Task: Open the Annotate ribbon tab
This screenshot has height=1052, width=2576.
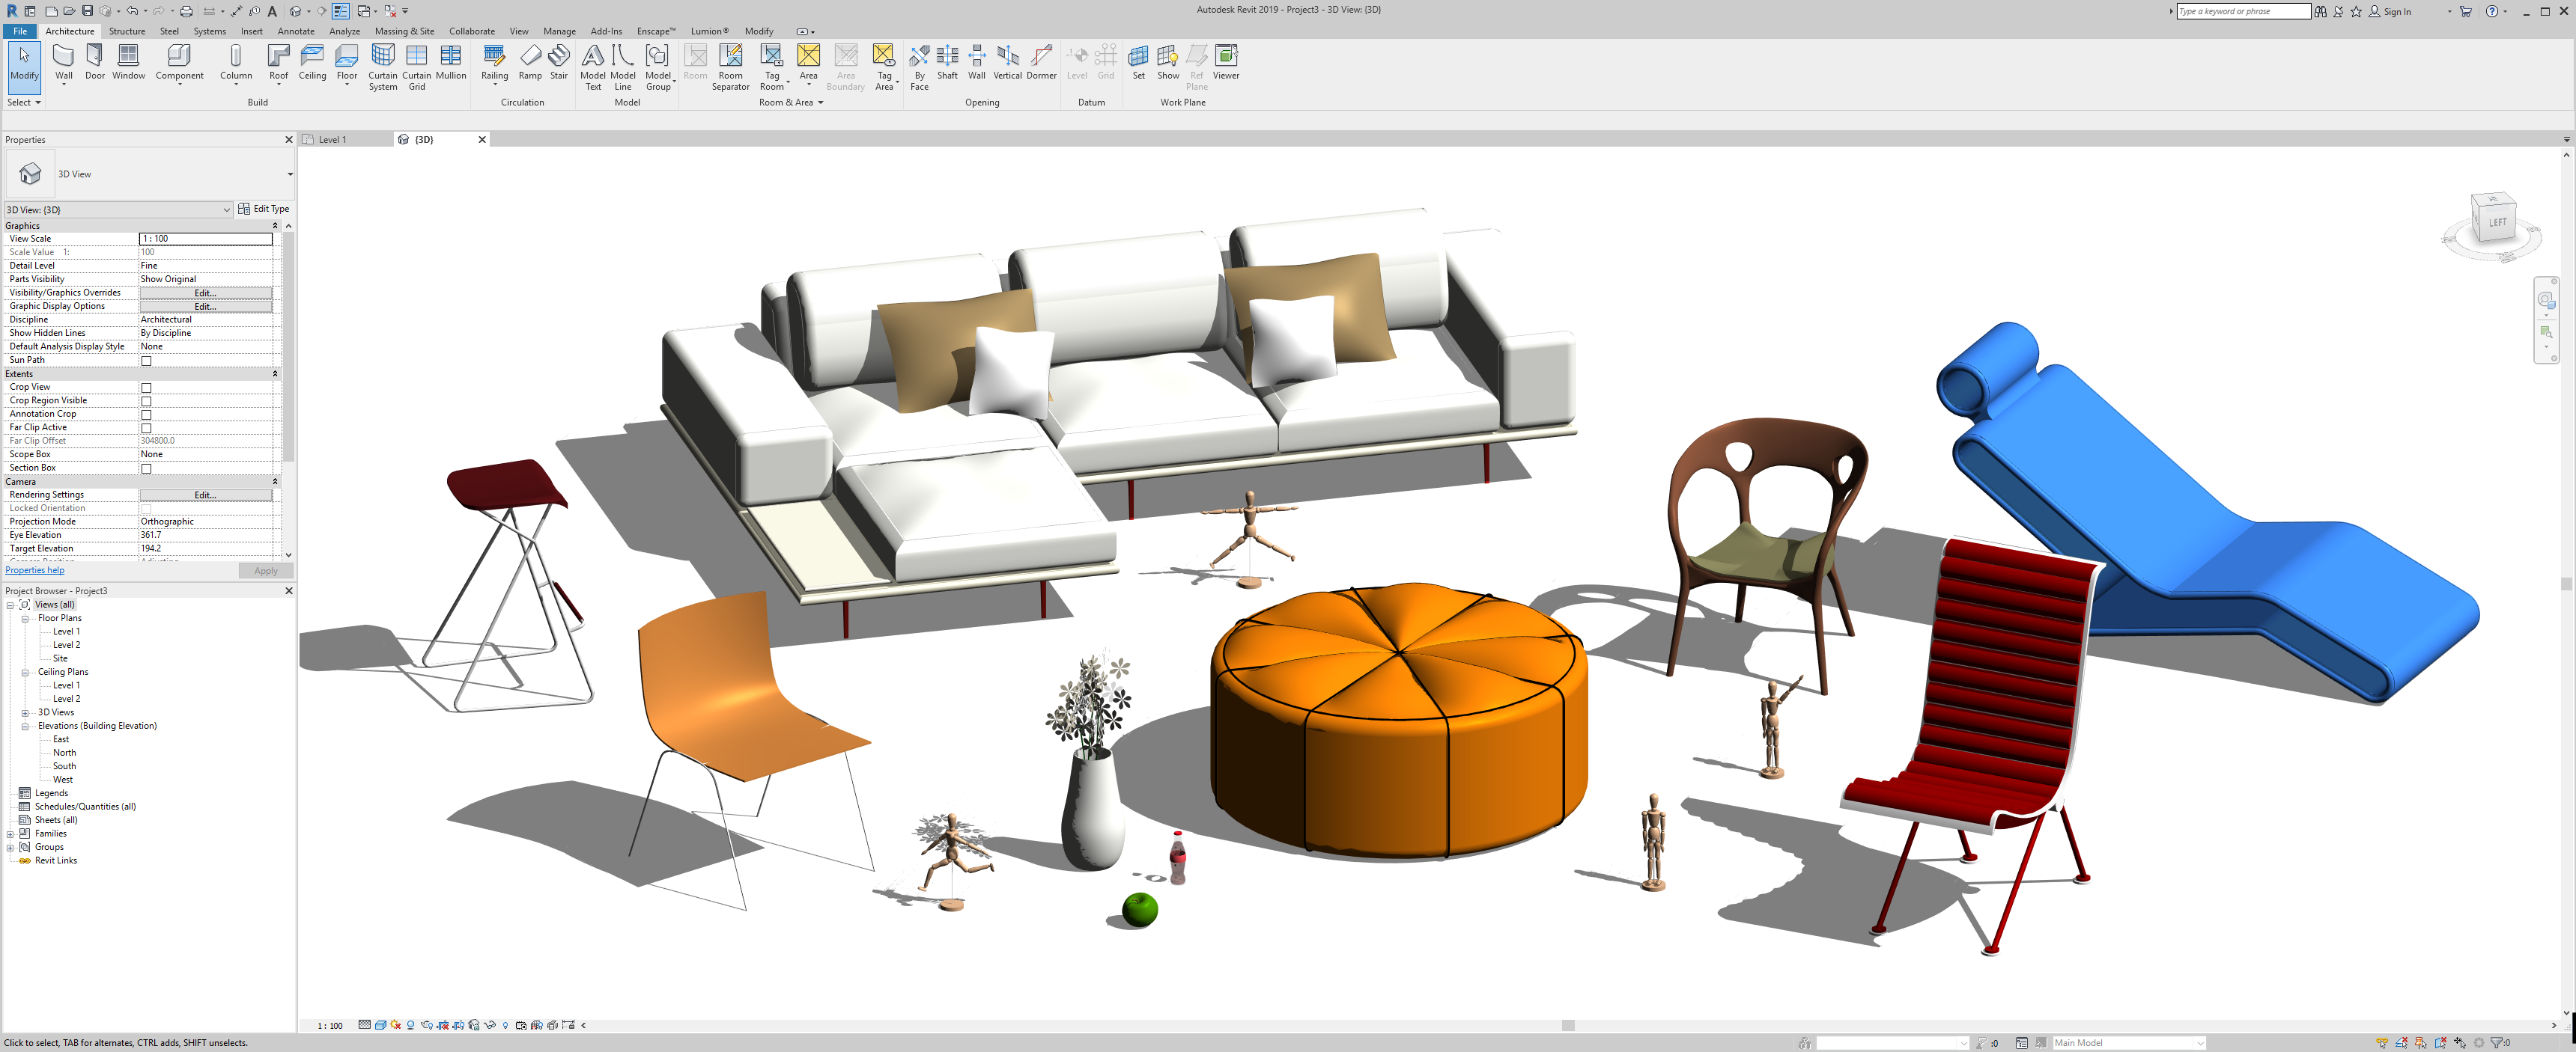Action: [296, 31]
